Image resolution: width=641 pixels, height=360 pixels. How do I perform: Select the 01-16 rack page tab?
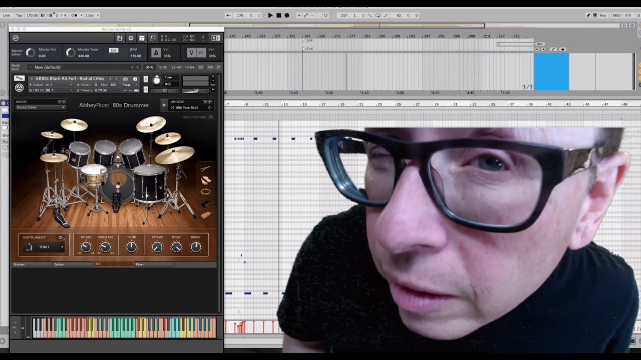coord(149,67)
